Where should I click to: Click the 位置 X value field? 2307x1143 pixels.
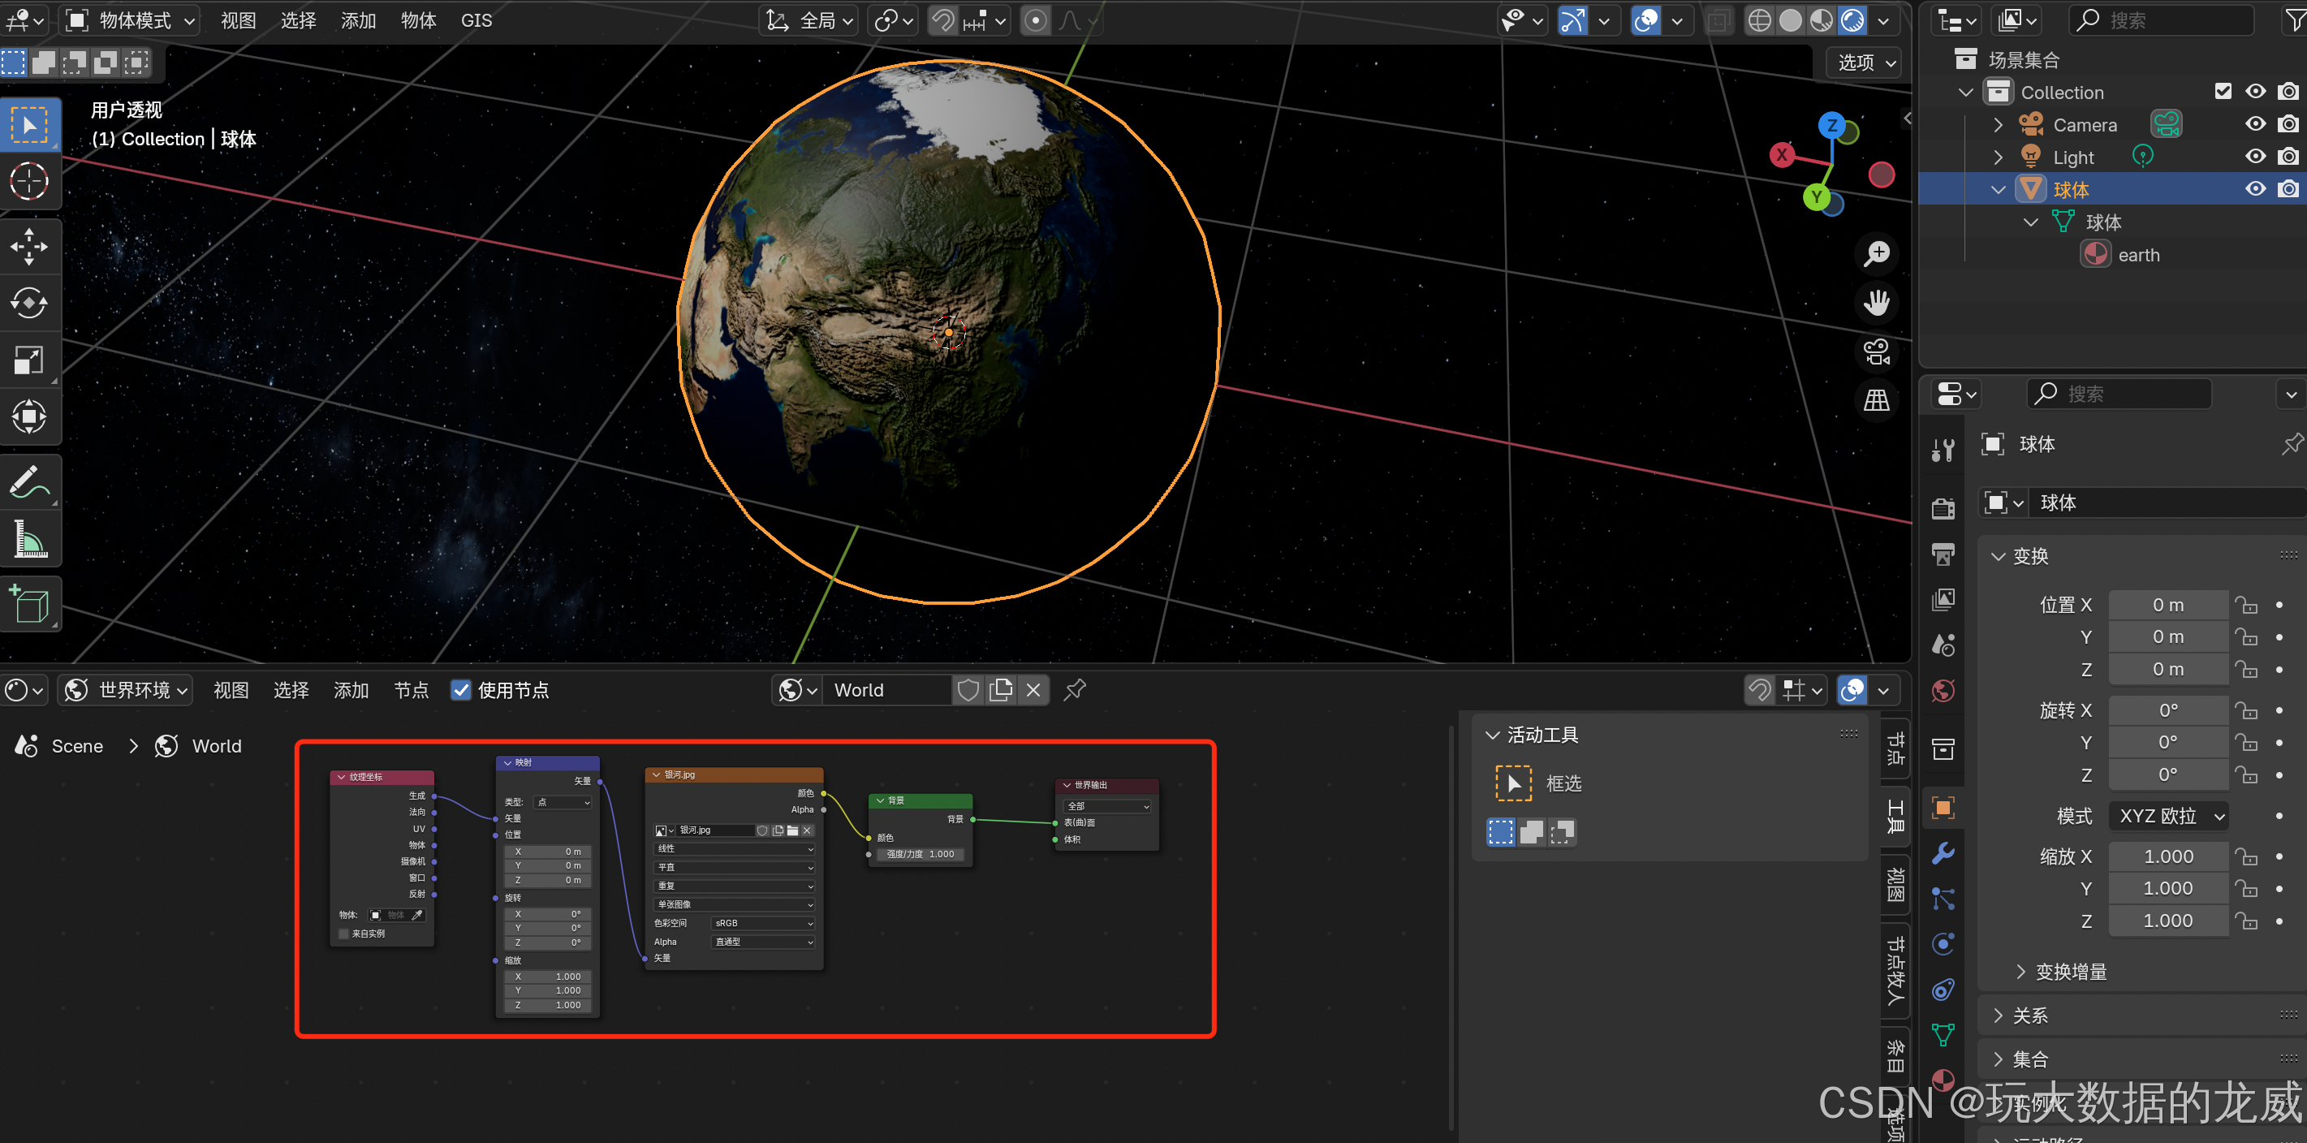pos(2167,605)
